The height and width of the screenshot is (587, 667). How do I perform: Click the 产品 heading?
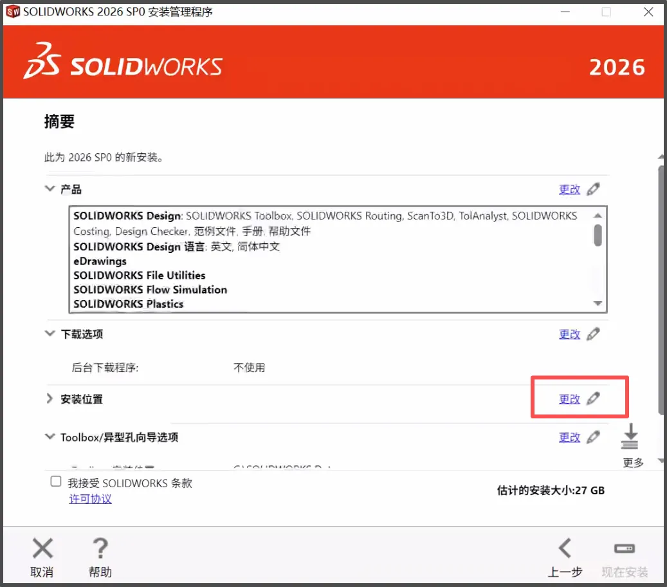[71, 189]
